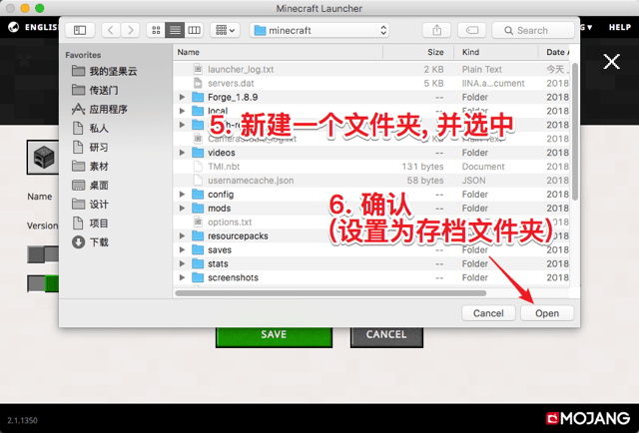
Task: Toggle the gray switch in launcher
Action: tap(43, 254)
